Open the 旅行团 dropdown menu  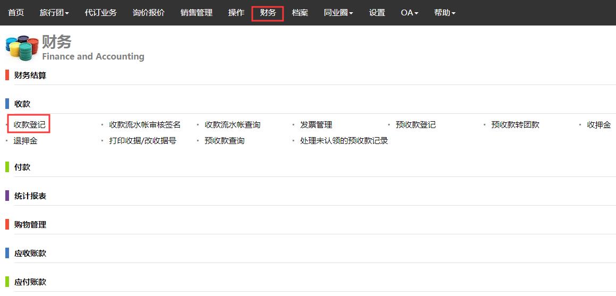click(54, 13)
